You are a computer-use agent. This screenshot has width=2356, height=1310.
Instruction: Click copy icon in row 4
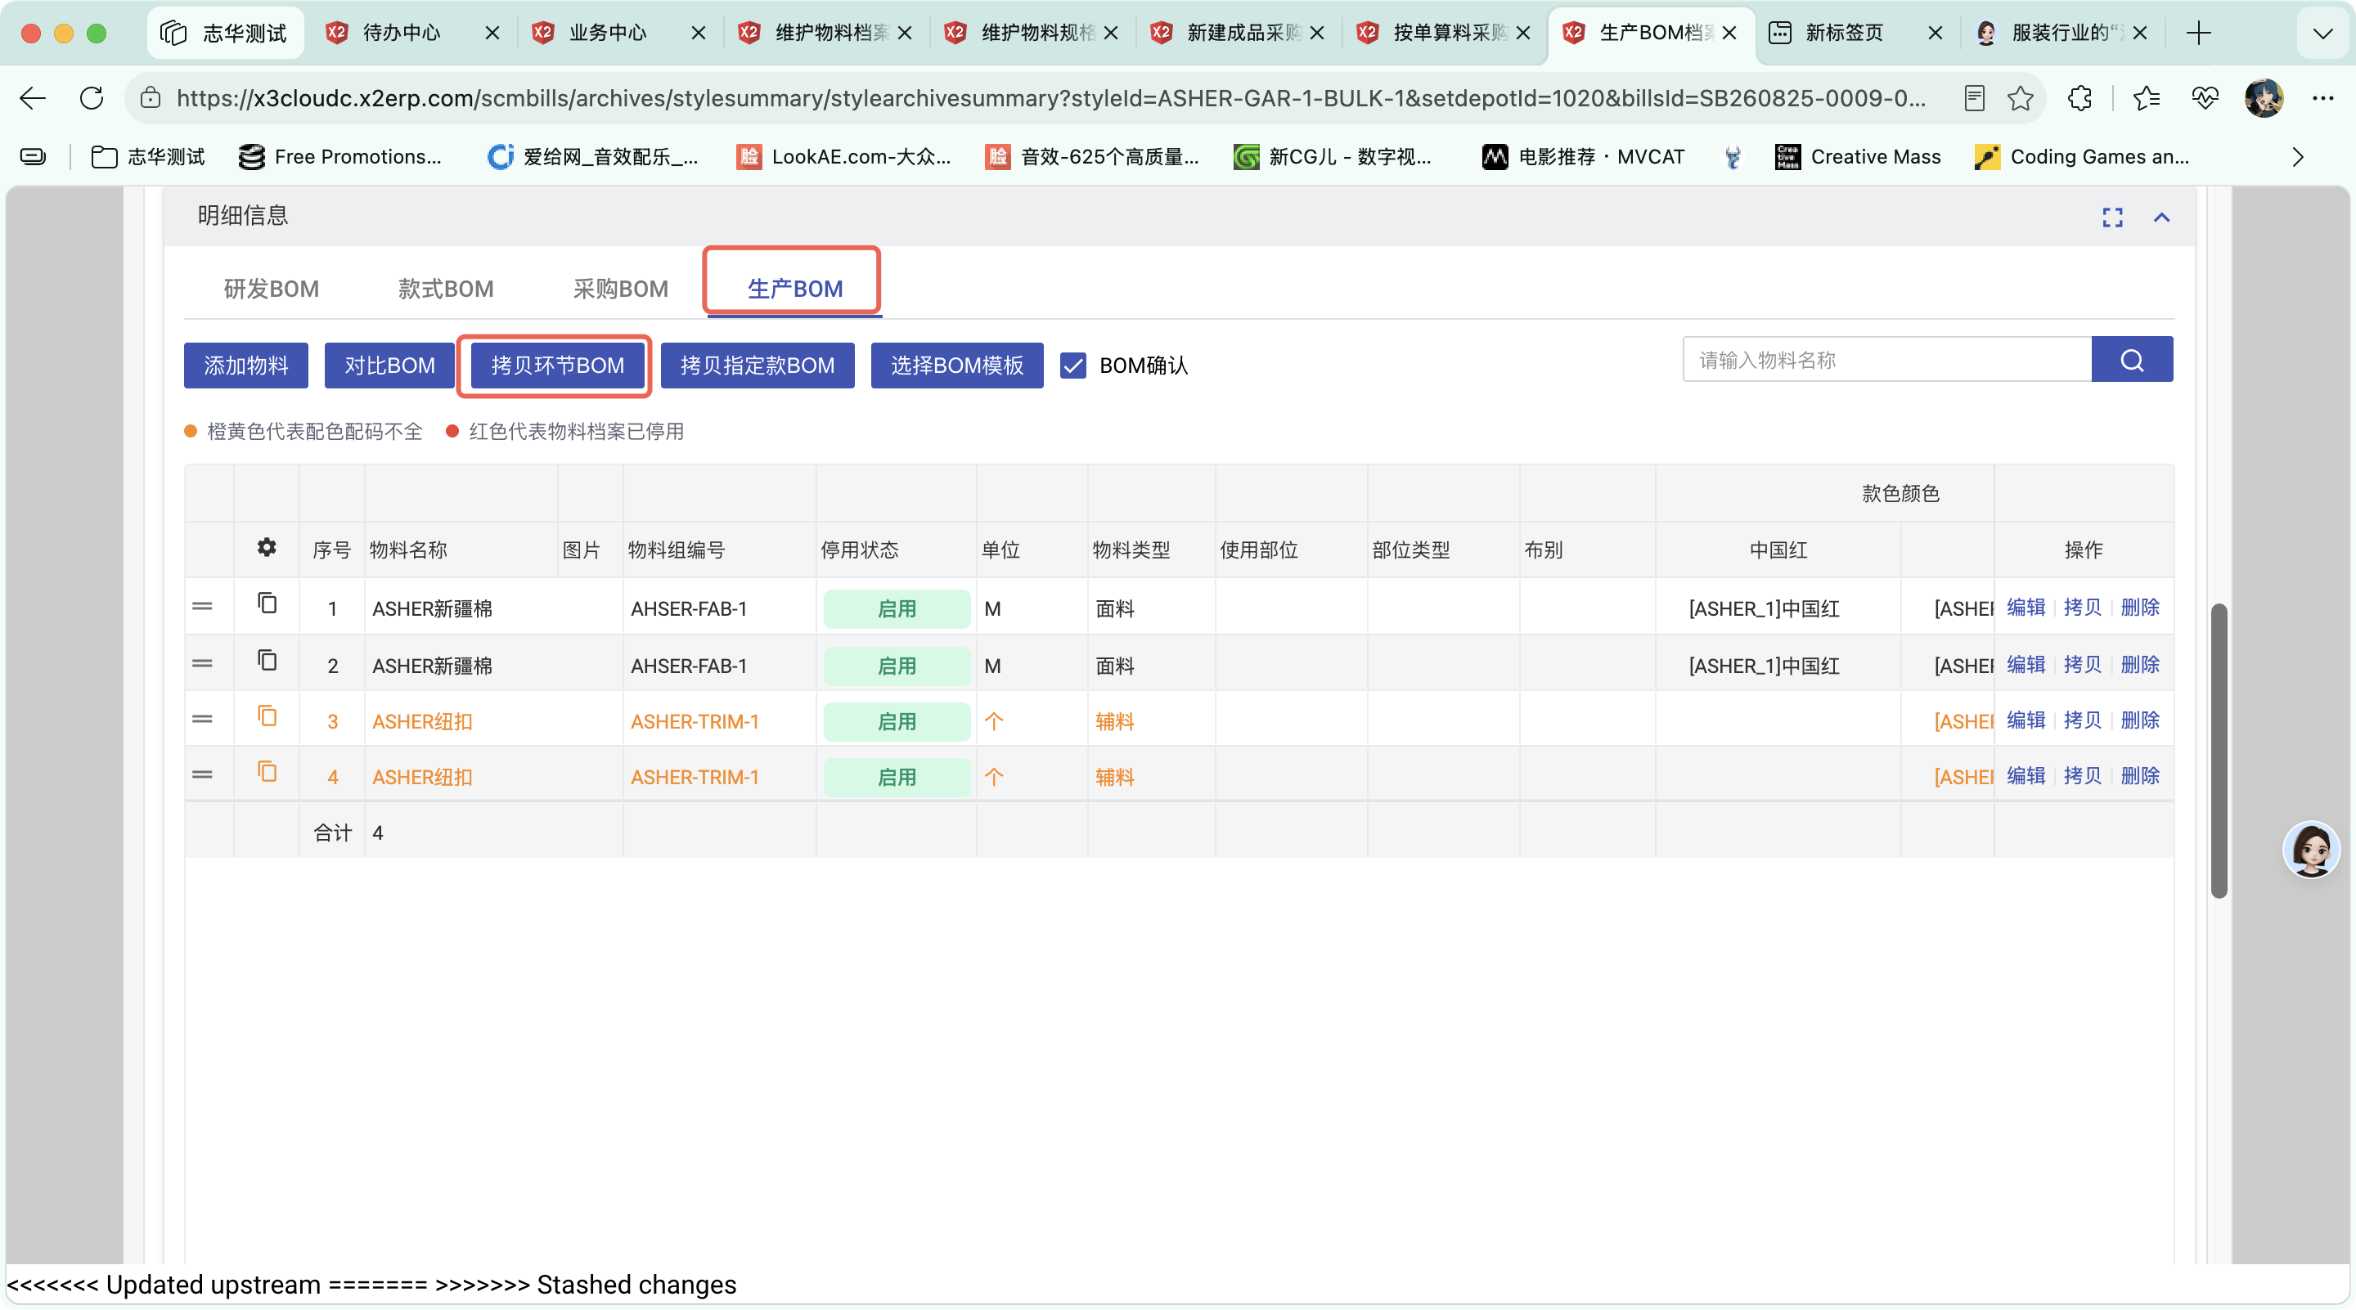266,772
